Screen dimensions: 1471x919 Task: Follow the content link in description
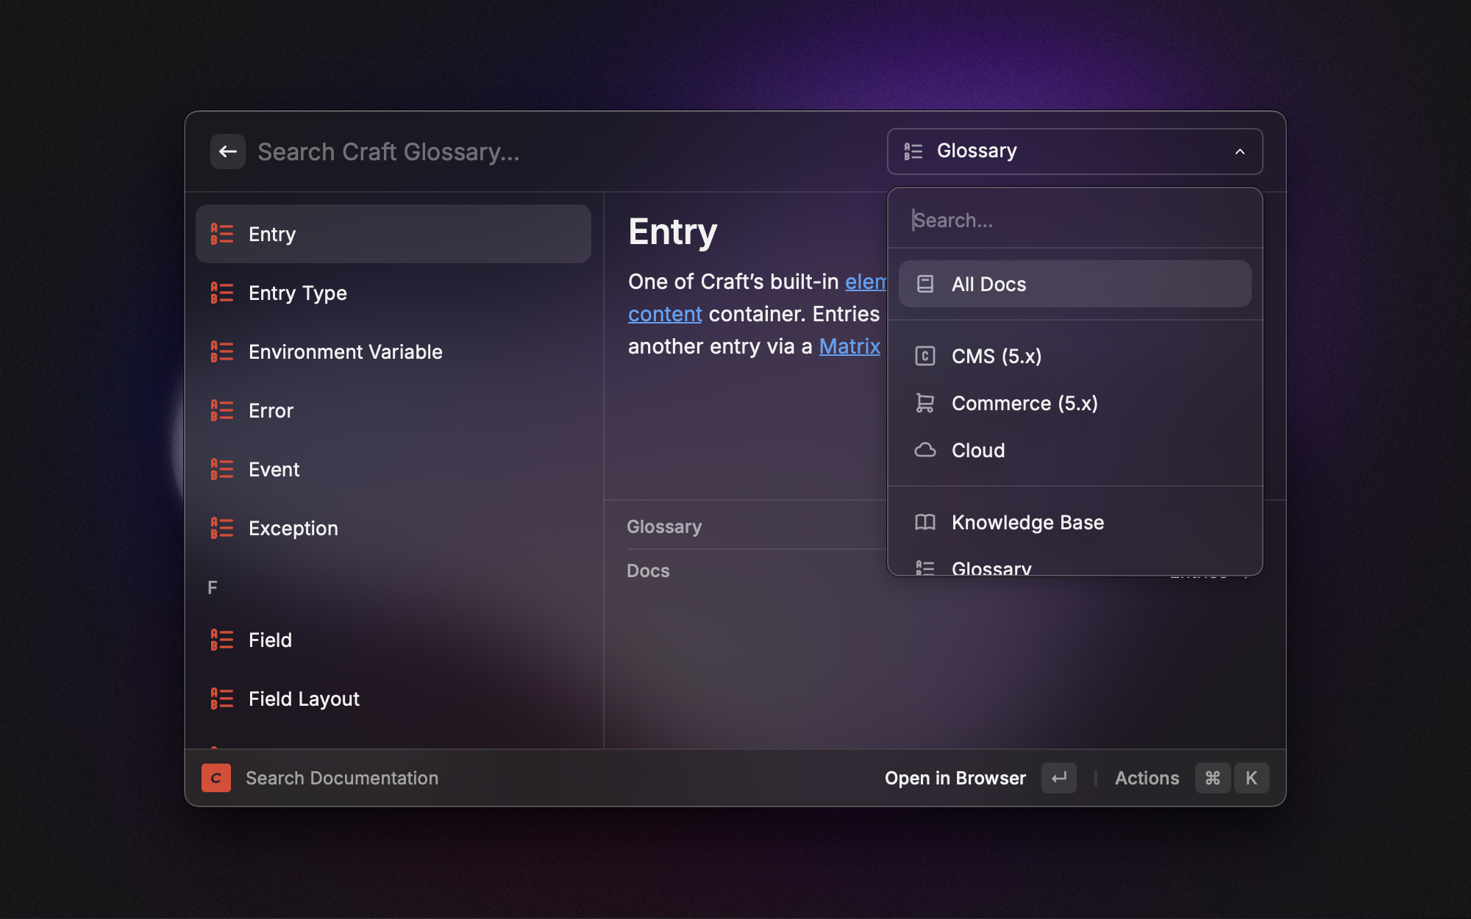tap(664, 314)
